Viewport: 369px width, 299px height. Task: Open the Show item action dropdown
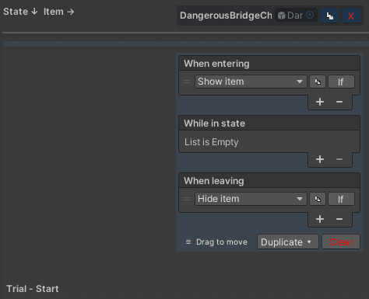click(251, 82)
